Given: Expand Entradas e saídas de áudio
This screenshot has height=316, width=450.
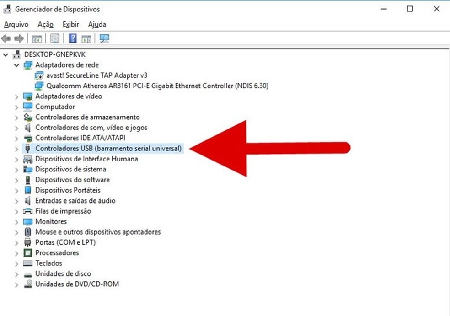Looking at the screenshot, I should tap(16, 201).
